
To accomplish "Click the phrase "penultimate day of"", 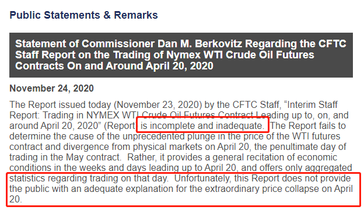I will [308, 147].
